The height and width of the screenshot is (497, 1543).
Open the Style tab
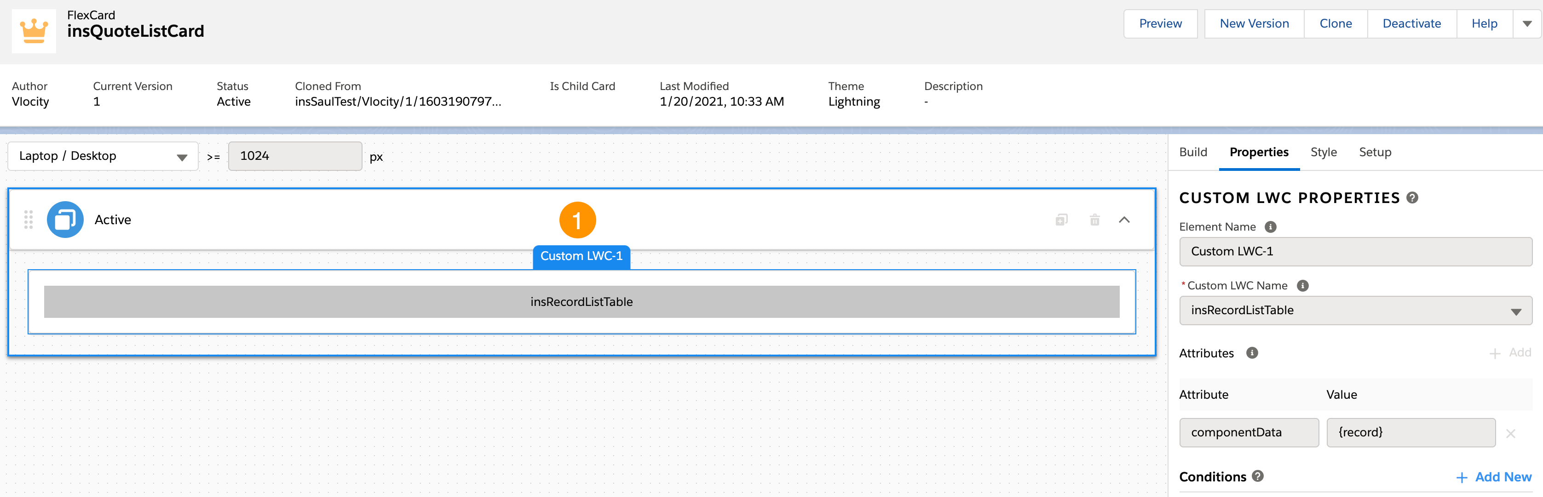(x=1323, y=152)
